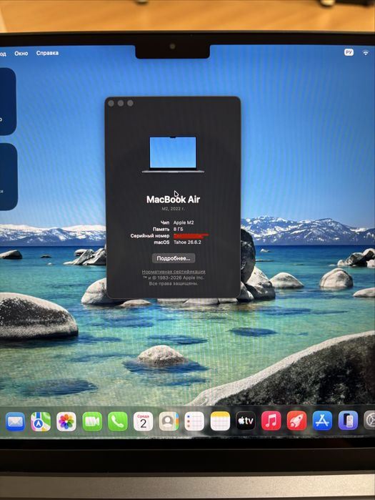Screen dimensions: 375x500
Task: Open the Нормативная сертификация link
Action: click(174, 272)
